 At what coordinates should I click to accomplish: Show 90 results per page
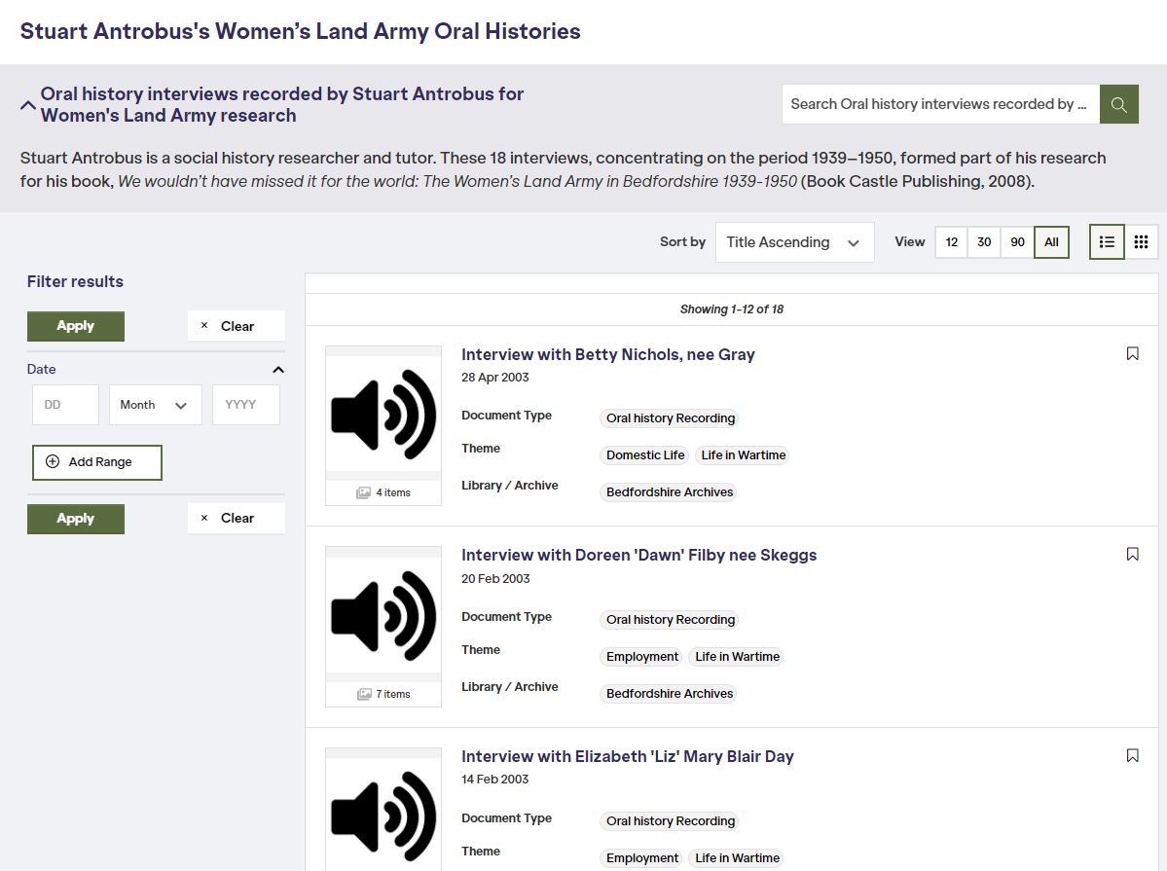point(1017,242)
